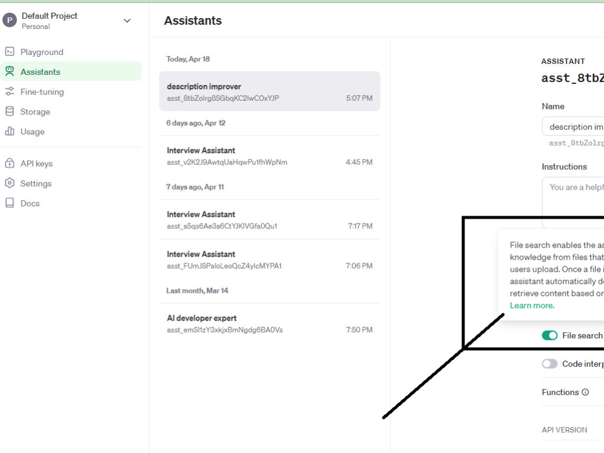
Task: Open Interview Assistant from 4:45 PM
Action: point(269,156)
